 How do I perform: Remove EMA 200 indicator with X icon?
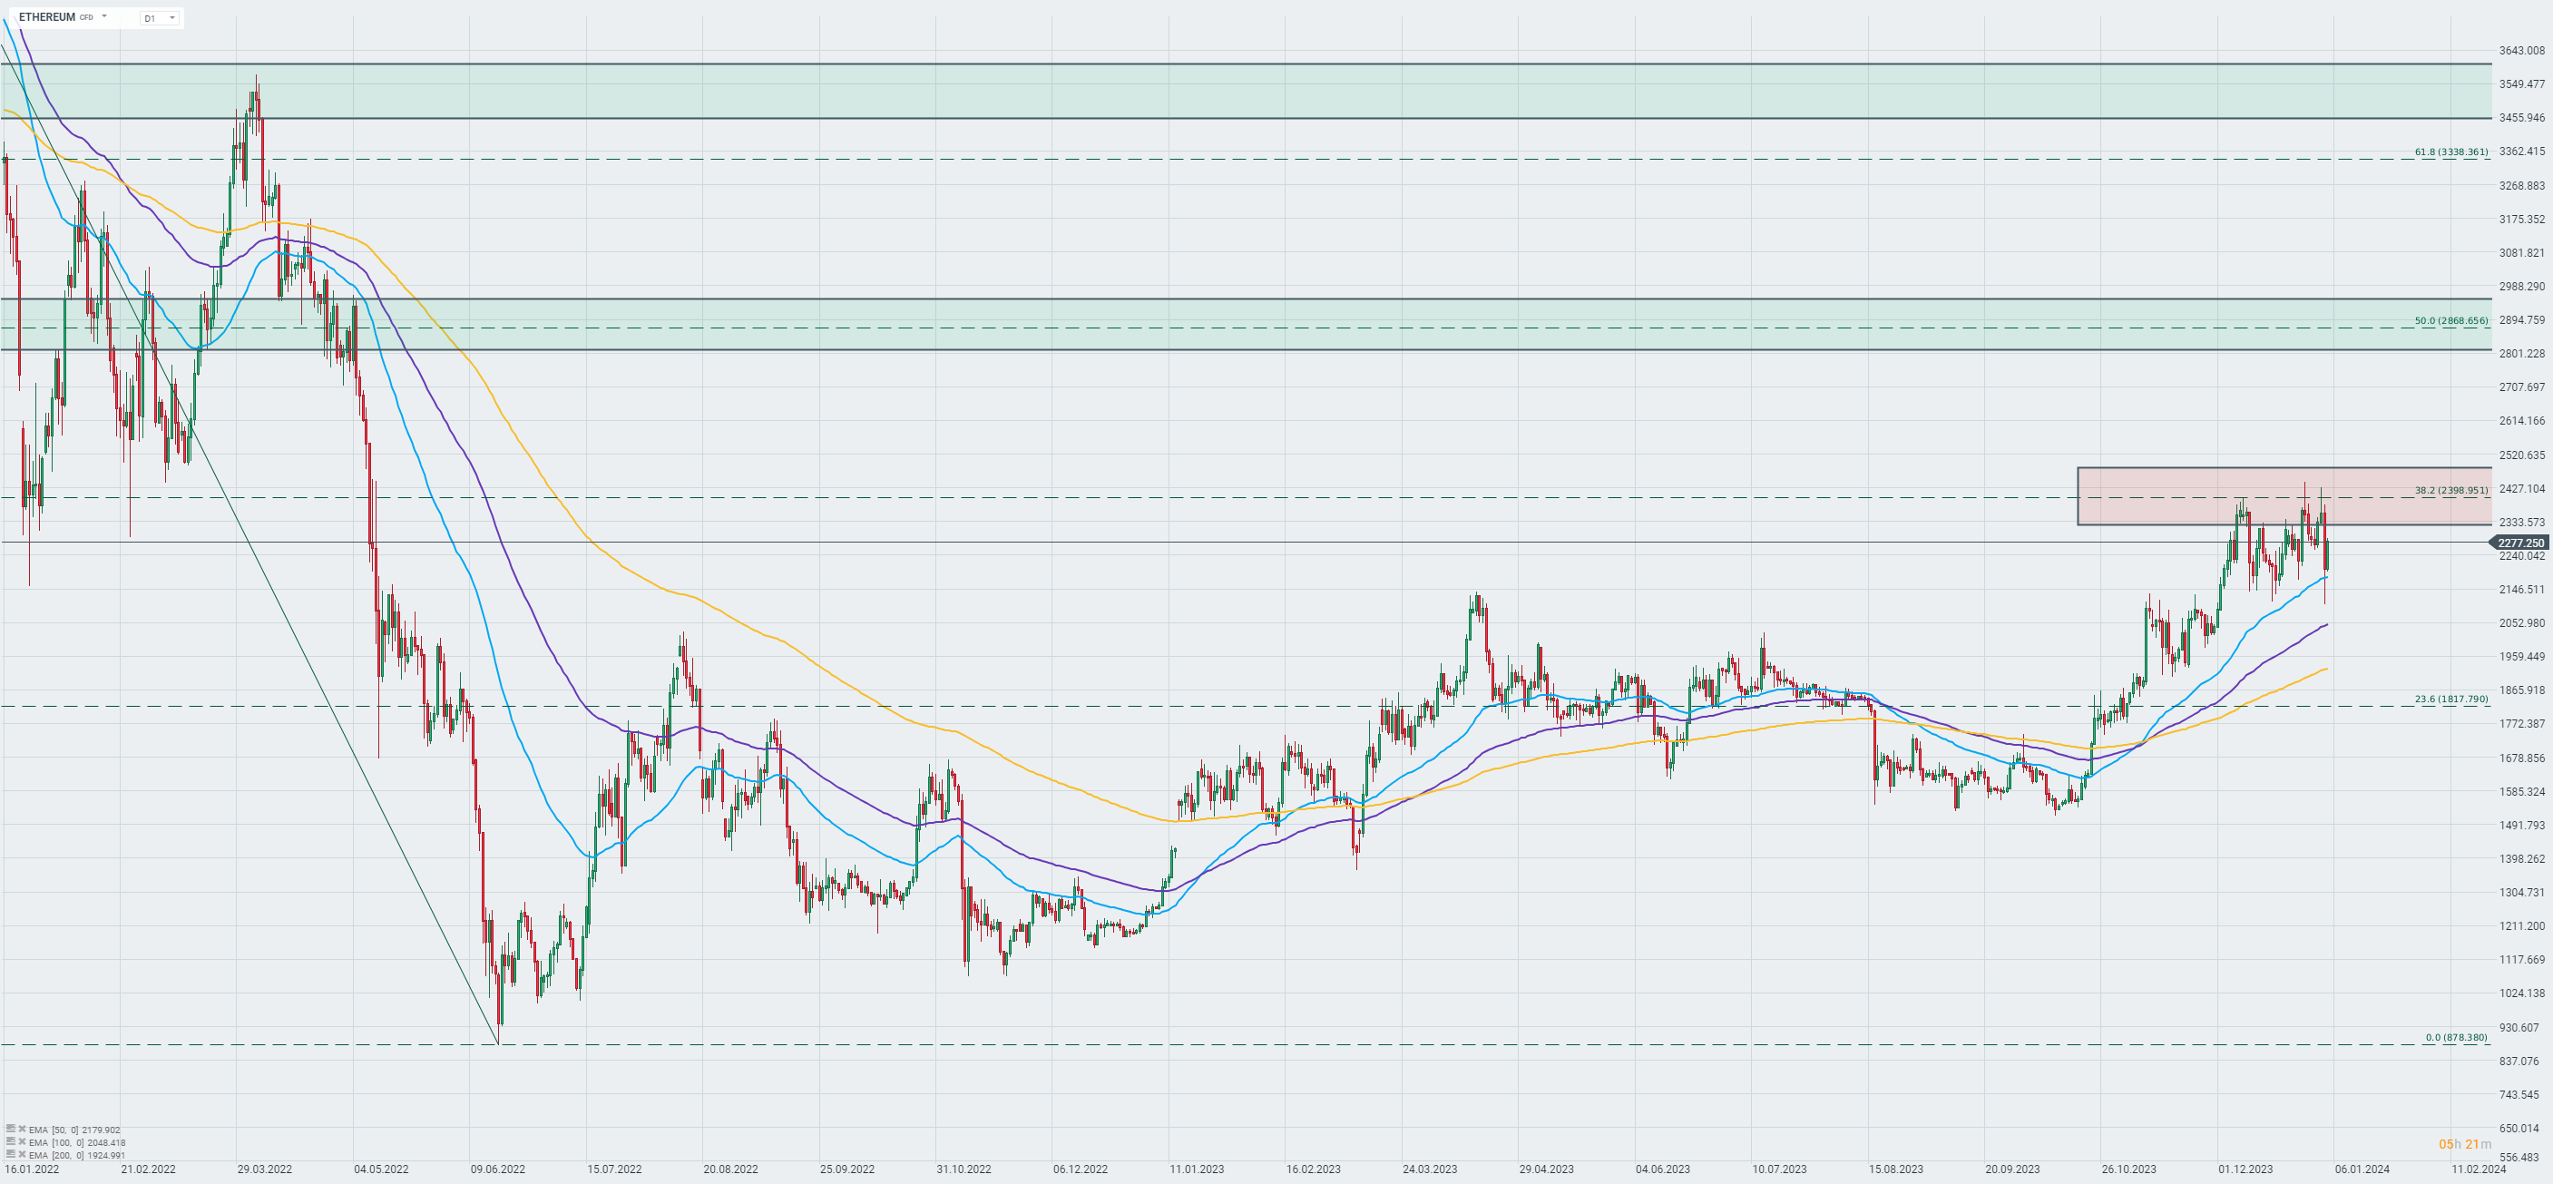coord(22,1154)
